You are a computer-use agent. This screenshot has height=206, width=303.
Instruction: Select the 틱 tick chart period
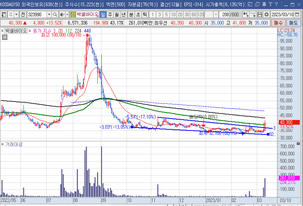pos(145,14)
